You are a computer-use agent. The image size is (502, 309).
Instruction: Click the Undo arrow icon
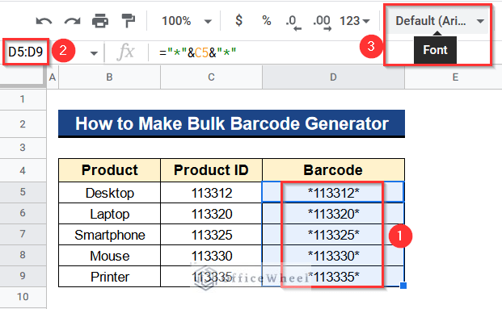pyautogui.click(x=44, y=22)
